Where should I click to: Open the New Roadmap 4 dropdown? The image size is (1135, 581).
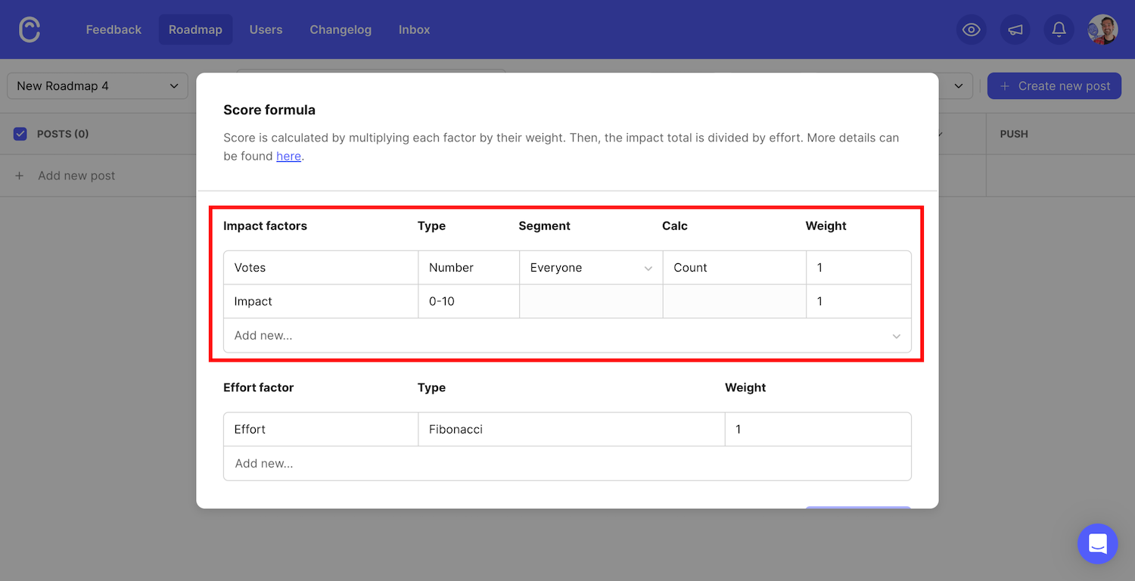tap(98, 86)
